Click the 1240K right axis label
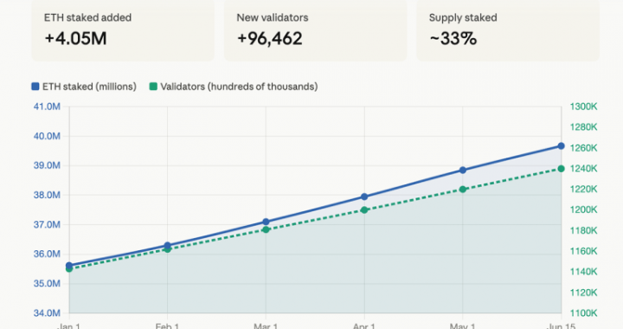623x329 pixels. pos(584,169)
